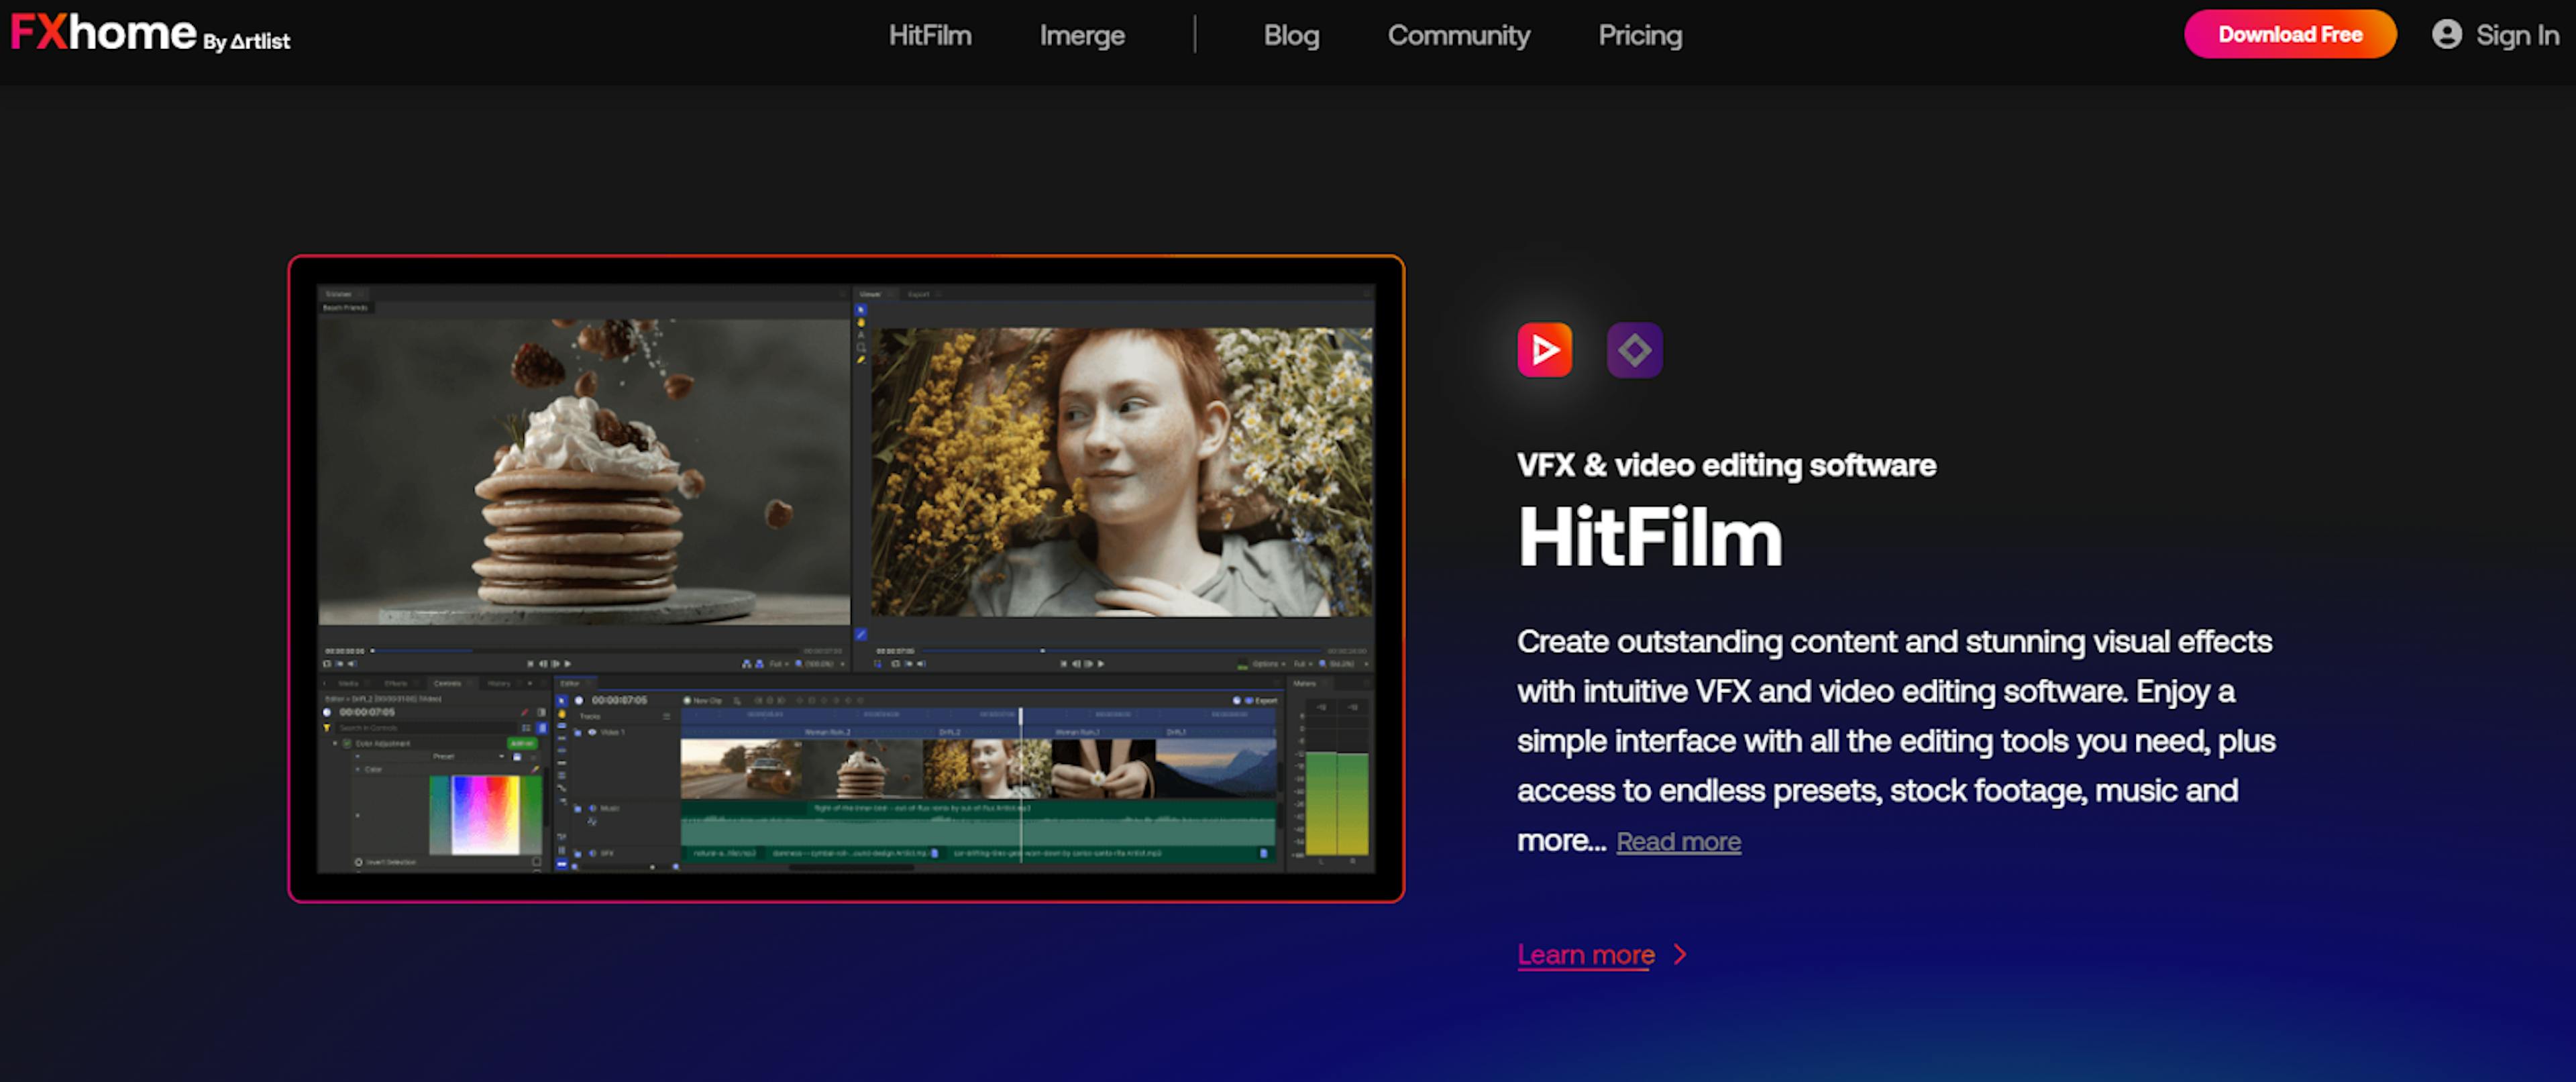Click the HitFilm editor preview image
This screenshot has height=1082, width=2576.
click(846, 579)
